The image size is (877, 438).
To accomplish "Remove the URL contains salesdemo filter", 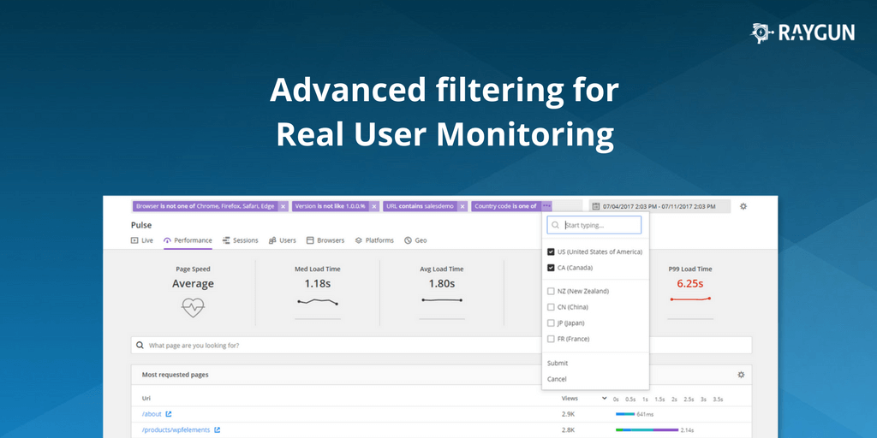I will (x=462, y=206).
